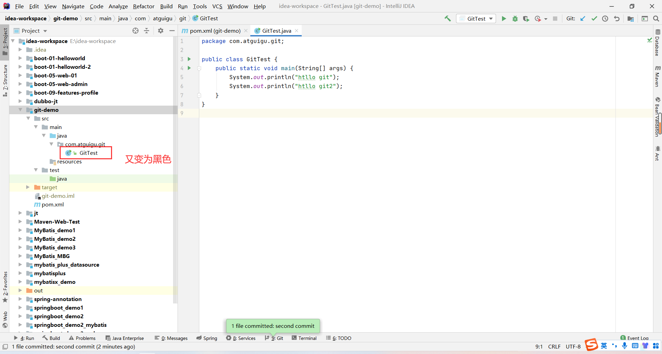The width and height of the screenshot is (662, 354).
Task: Open the VCS menu
Action: tap(217, 6)
